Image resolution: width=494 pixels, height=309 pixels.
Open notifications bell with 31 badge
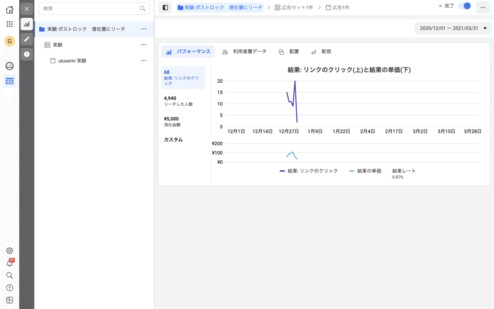[10, 263]
